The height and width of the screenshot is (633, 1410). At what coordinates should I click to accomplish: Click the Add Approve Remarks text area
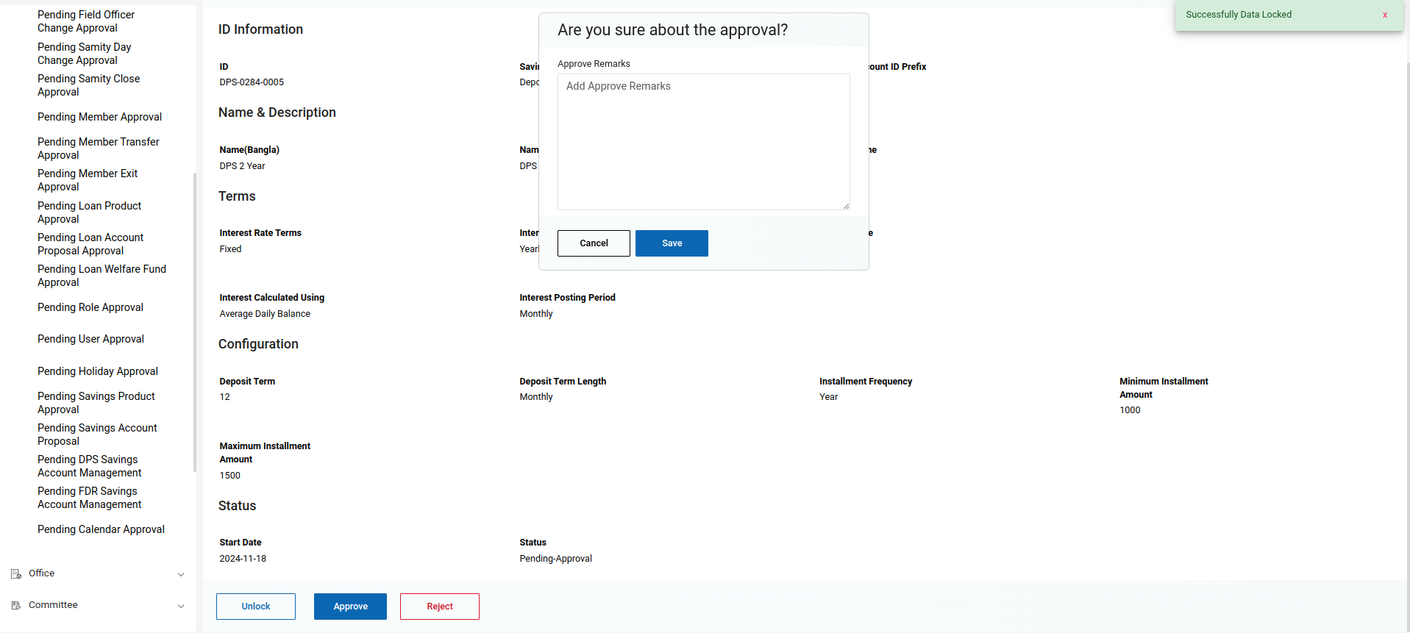(x=704, y=142)
